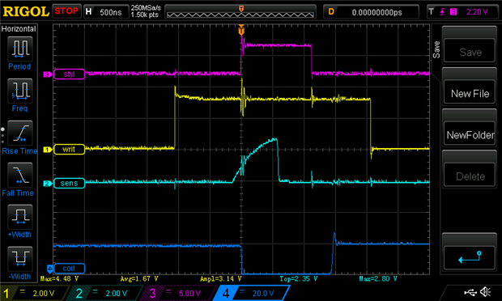Click the RIGOL logo
This screenshot has width=502, height=301.
coord(26,12)
